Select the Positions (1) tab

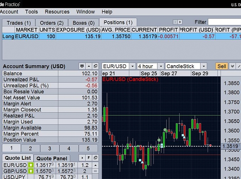pyautogui.click(x=118, y=22)
